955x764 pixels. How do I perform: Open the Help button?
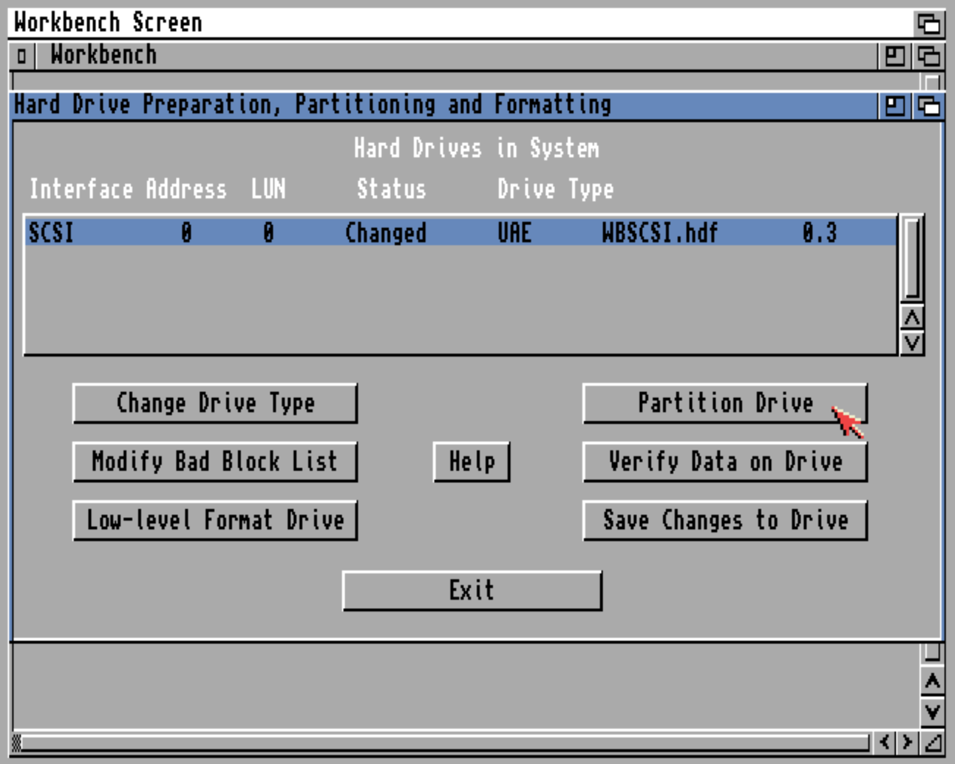tap(472, 462)
